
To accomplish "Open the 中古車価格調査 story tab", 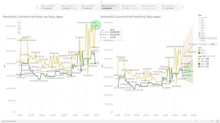I will point(49,7).
